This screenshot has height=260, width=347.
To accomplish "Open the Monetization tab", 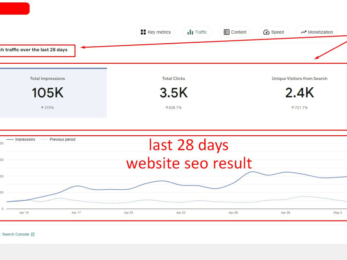I will [317, 32].
